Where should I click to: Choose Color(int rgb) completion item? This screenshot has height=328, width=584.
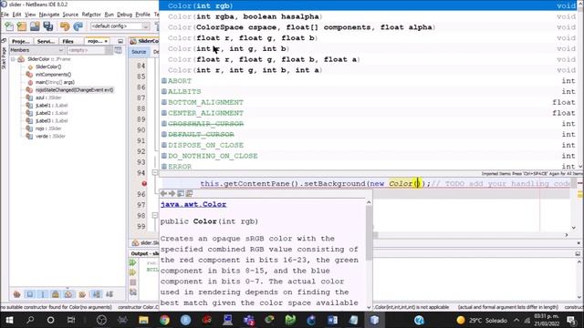tap(369, 5)
